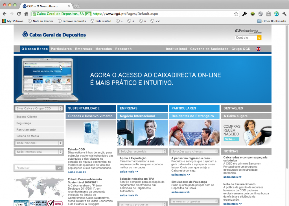Click the world map image in sidebar
The height and width of the screenshot is (206, 289).
coord(39,187)
